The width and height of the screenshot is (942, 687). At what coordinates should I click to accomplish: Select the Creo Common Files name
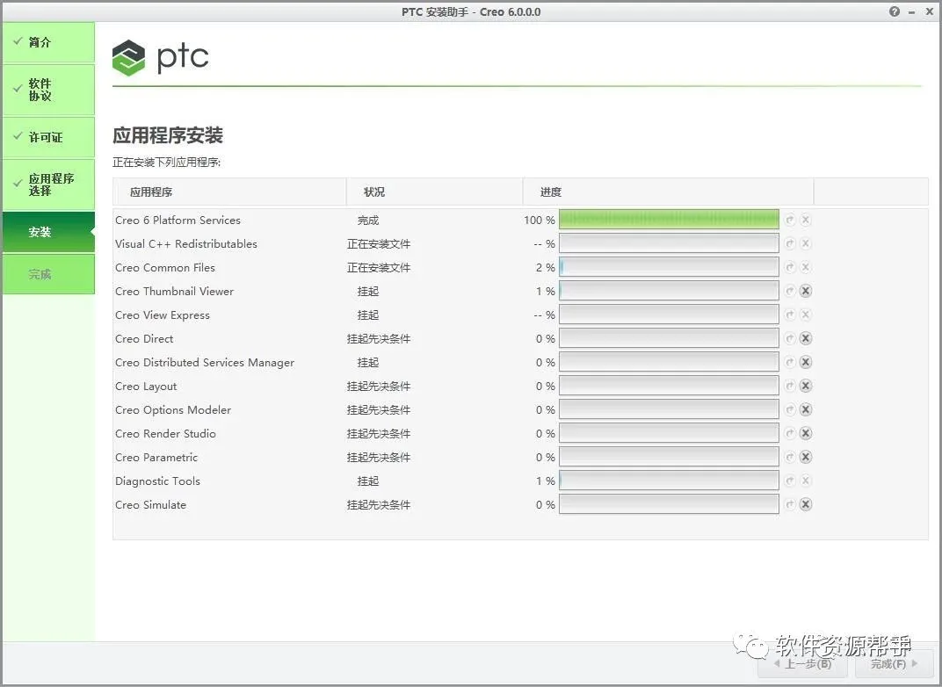point(165,268)
